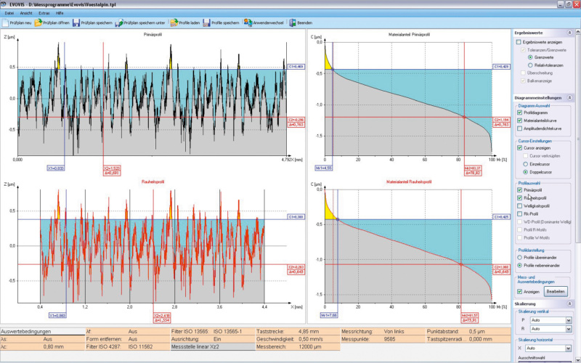Toggle the Welligkeitsprofil checkbox

(x=519, y=205)
